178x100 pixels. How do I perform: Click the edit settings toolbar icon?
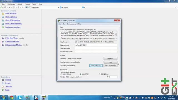[x=29, y=7]
